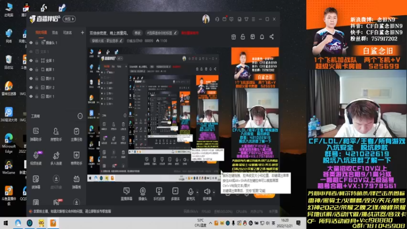This screenshot has height=229, width=407.
Task: Lock the 全屏 1 source
Action: [x=37, y=61]
